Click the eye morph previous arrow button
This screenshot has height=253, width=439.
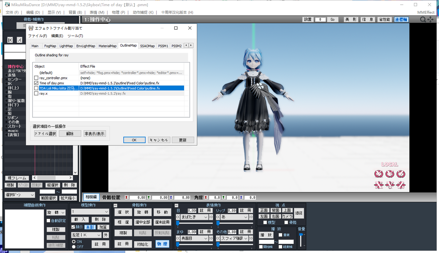pyautogui.click(x=178, y=217)
